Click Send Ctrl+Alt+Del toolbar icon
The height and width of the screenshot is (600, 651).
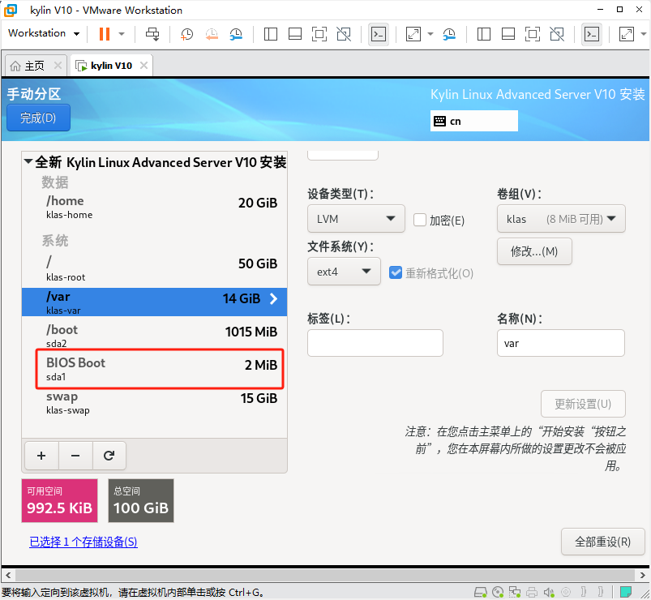click(x=152, y=34)
